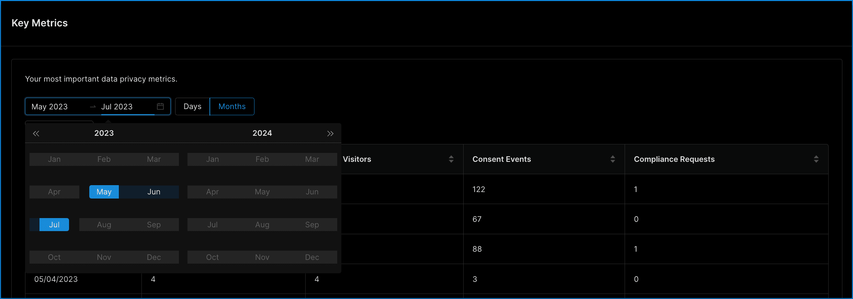Select Dec in the 2024 month panel

tap(312, 257)
